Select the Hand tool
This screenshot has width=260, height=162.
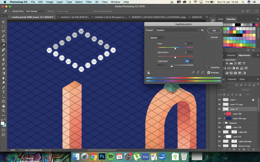point(4,106)
